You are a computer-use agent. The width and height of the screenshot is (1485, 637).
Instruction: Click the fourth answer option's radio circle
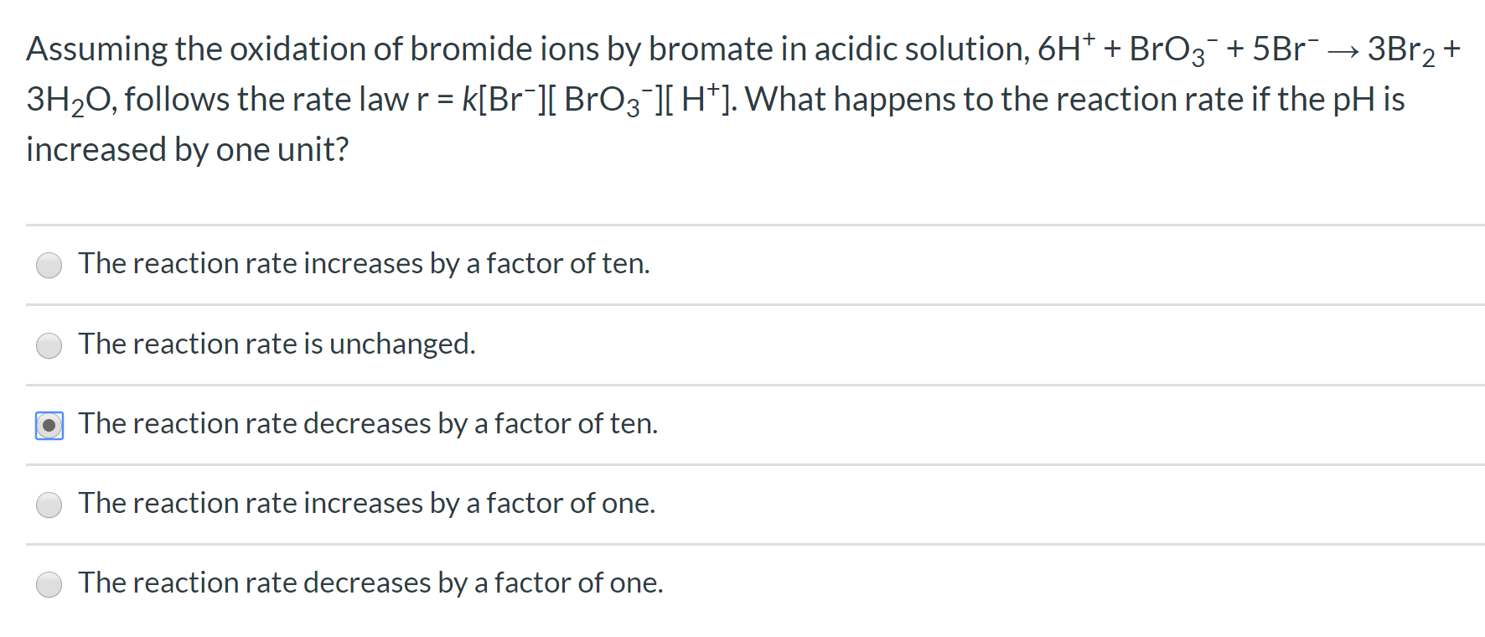point(49,505)
